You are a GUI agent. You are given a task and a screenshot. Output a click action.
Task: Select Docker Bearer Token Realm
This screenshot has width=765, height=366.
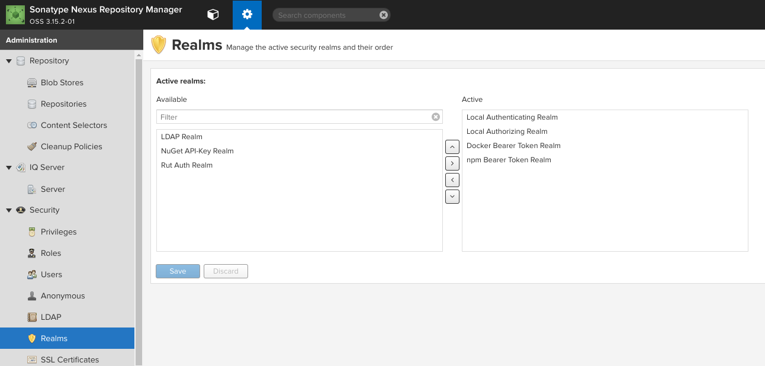tap(605, 146)
